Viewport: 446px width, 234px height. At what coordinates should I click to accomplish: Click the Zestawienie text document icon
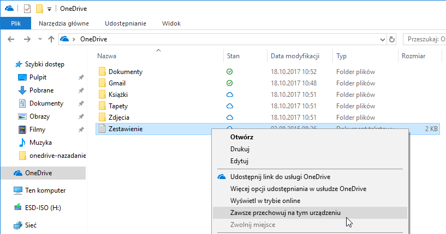click(102, 129)
